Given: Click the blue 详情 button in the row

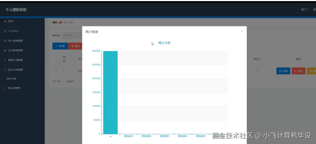Looking at the screenshot, I should tap(283, 71).
